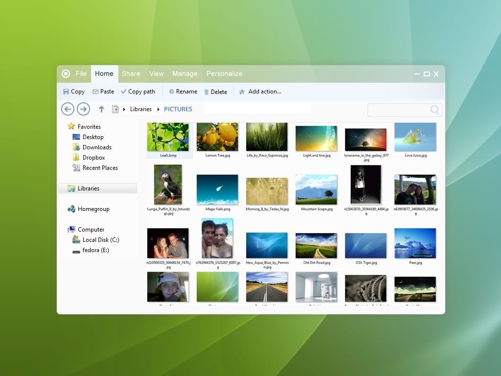Go up one folder level
Image resolution: width=501 pixels, height=376 pixels.
click(x=101, y=109)
